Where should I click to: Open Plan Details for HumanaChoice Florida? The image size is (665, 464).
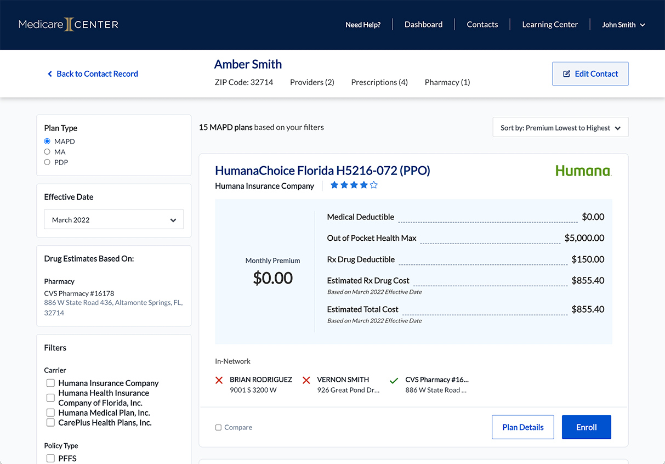(x=523, y=427)
